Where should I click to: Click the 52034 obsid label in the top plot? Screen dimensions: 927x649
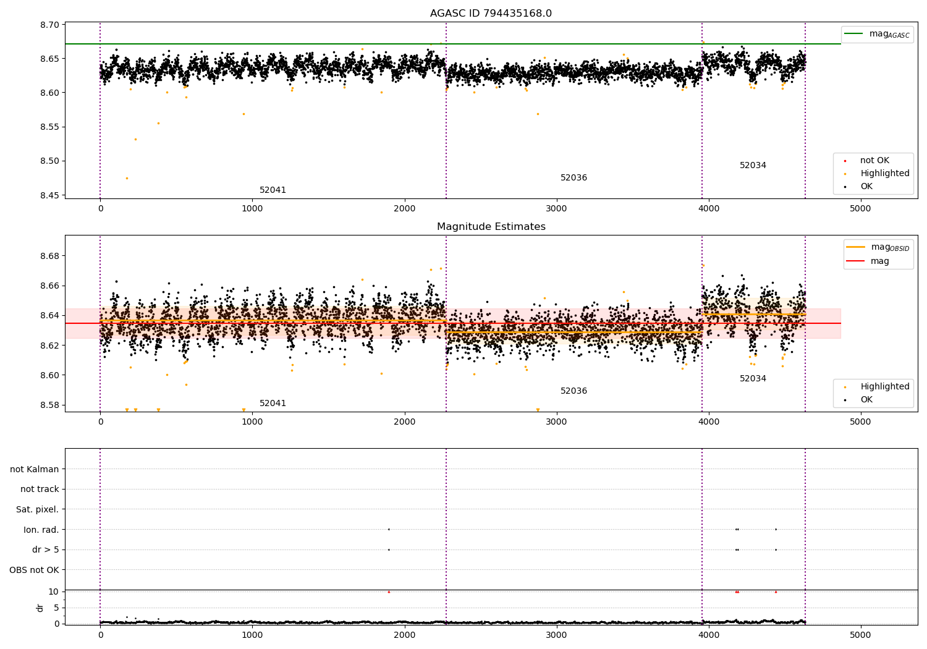753,166
